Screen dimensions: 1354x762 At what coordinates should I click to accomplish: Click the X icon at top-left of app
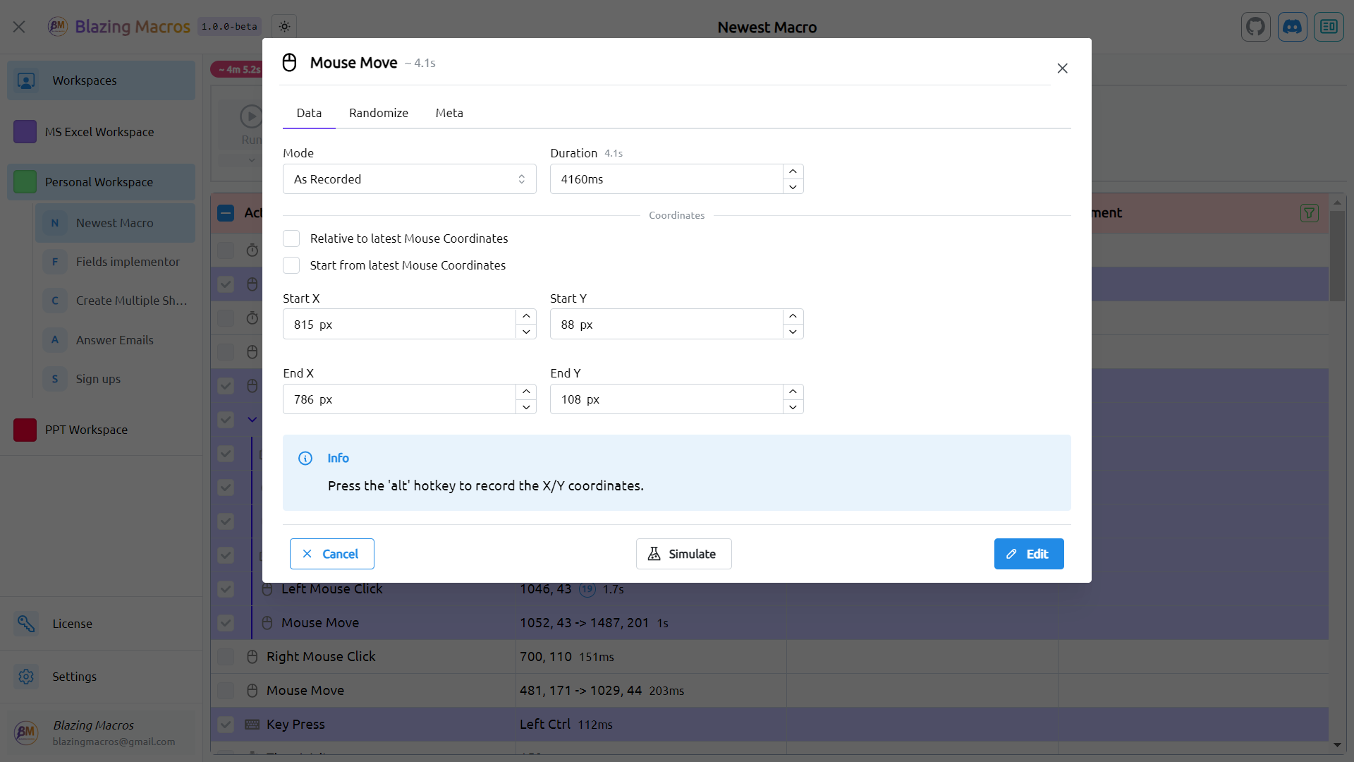click(x=19, y=27)
